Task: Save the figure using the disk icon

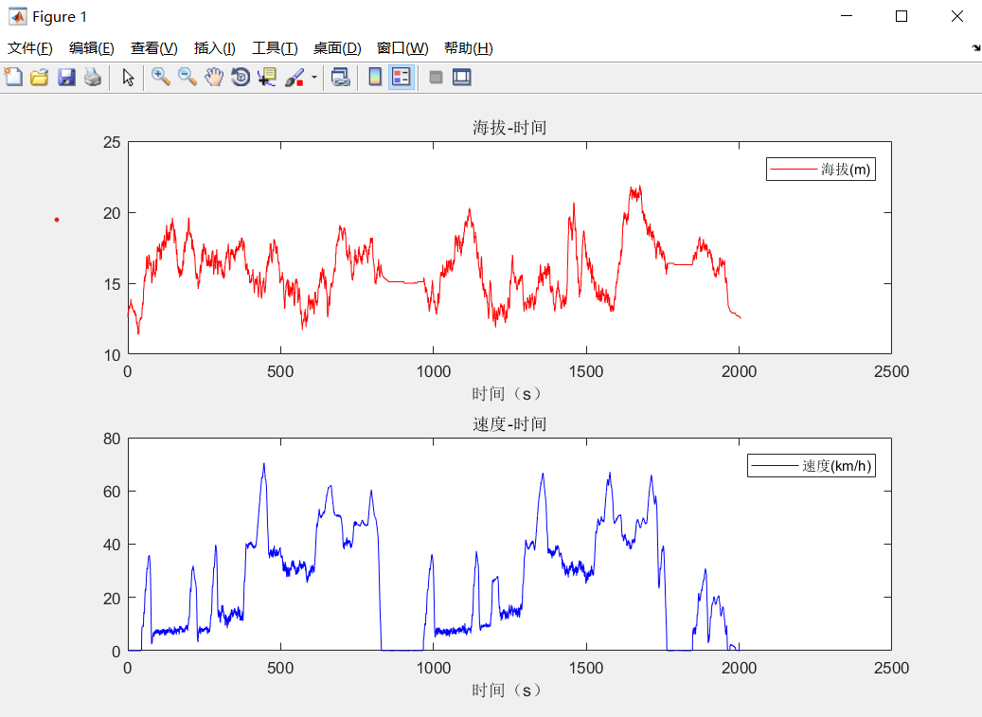Action: point(66,77)
